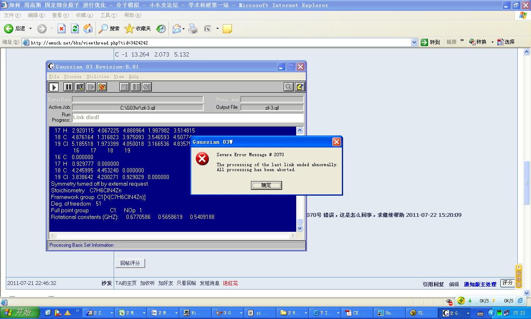This screenshot has width=531, height=319.
Task: Click 送红花 link
Action: click(230, 283)
